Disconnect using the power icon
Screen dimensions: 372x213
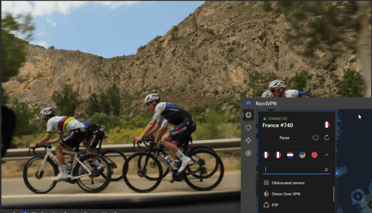315,137
